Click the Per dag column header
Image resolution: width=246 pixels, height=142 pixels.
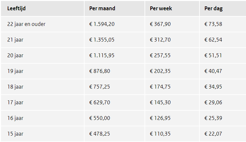(x=213, y=9)
